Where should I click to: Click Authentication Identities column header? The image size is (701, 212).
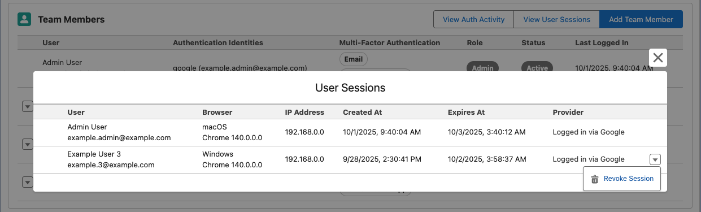218,42
